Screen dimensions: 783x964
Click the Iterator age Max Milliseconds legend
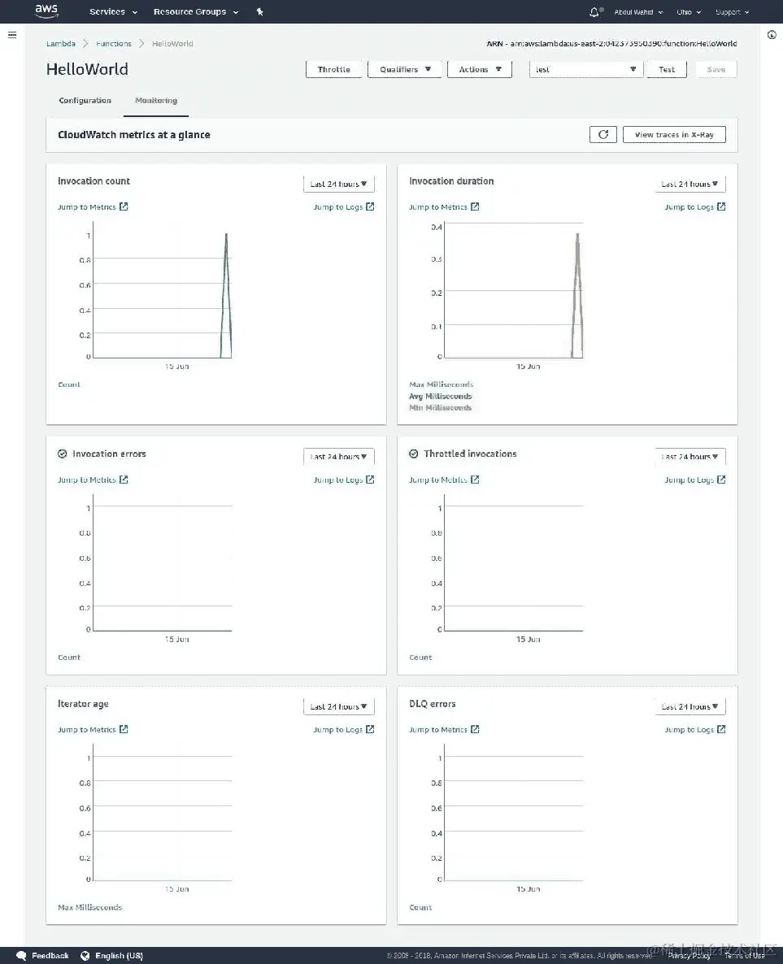pyautogui.click(x=89, y=907)
